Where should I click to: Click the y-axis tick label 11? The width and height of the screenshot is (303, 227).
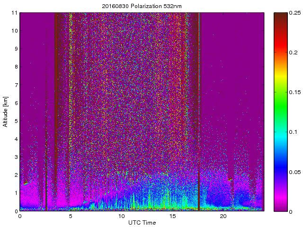point(14,13)
